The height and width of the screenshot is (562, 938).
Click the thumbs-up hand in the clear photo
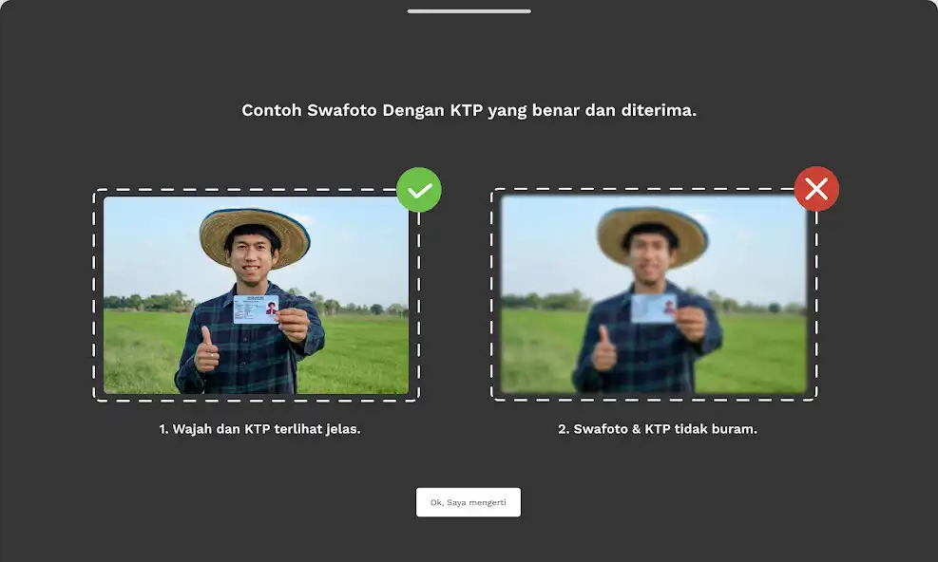point(206,351)
